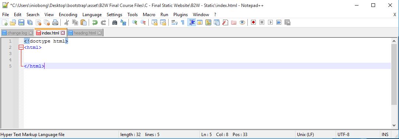Open the Language menu

[x=92, y=15]
